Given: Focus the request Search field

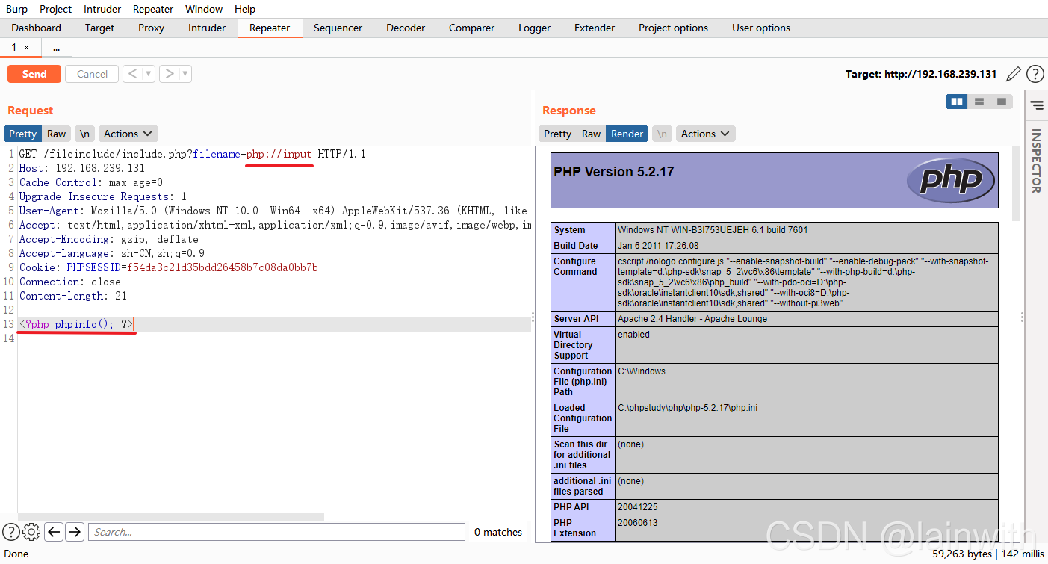Looking at the screenshot, I should (276, 532).
